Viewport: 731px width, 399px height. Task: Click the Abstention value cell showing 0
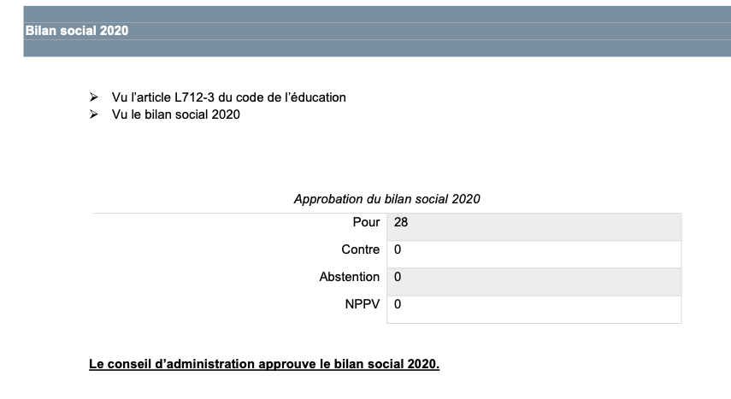click(x=534, y=282)
